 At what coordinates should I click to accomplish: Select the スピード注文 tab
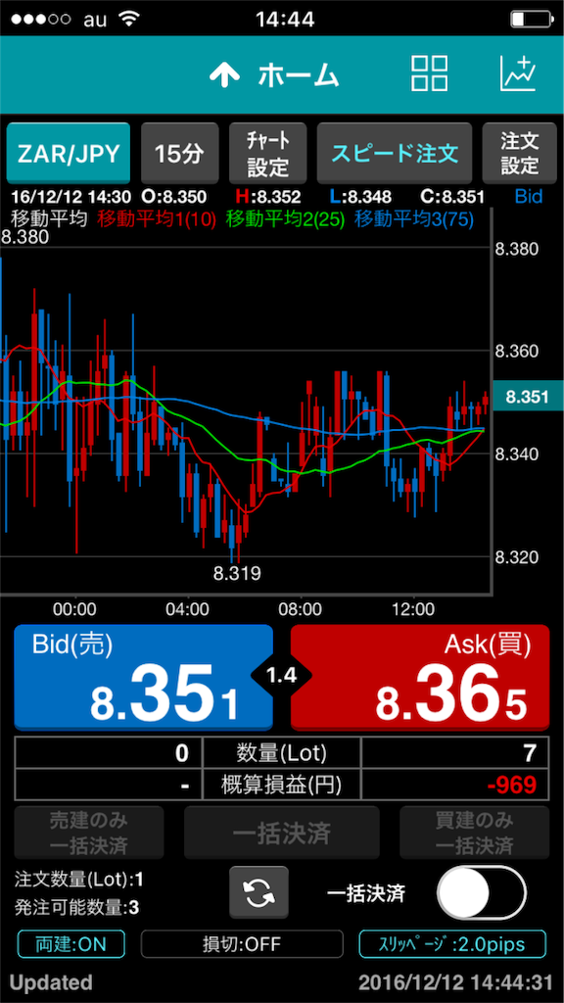pos(395,154)
